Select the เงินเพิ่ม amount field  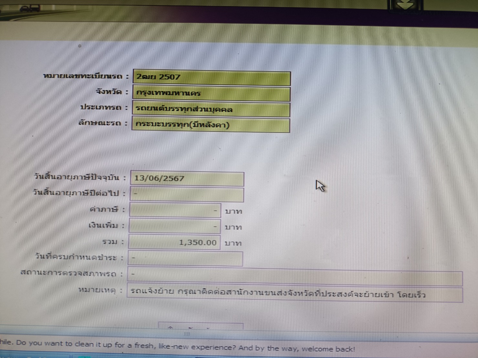click(x=175, y=226)
